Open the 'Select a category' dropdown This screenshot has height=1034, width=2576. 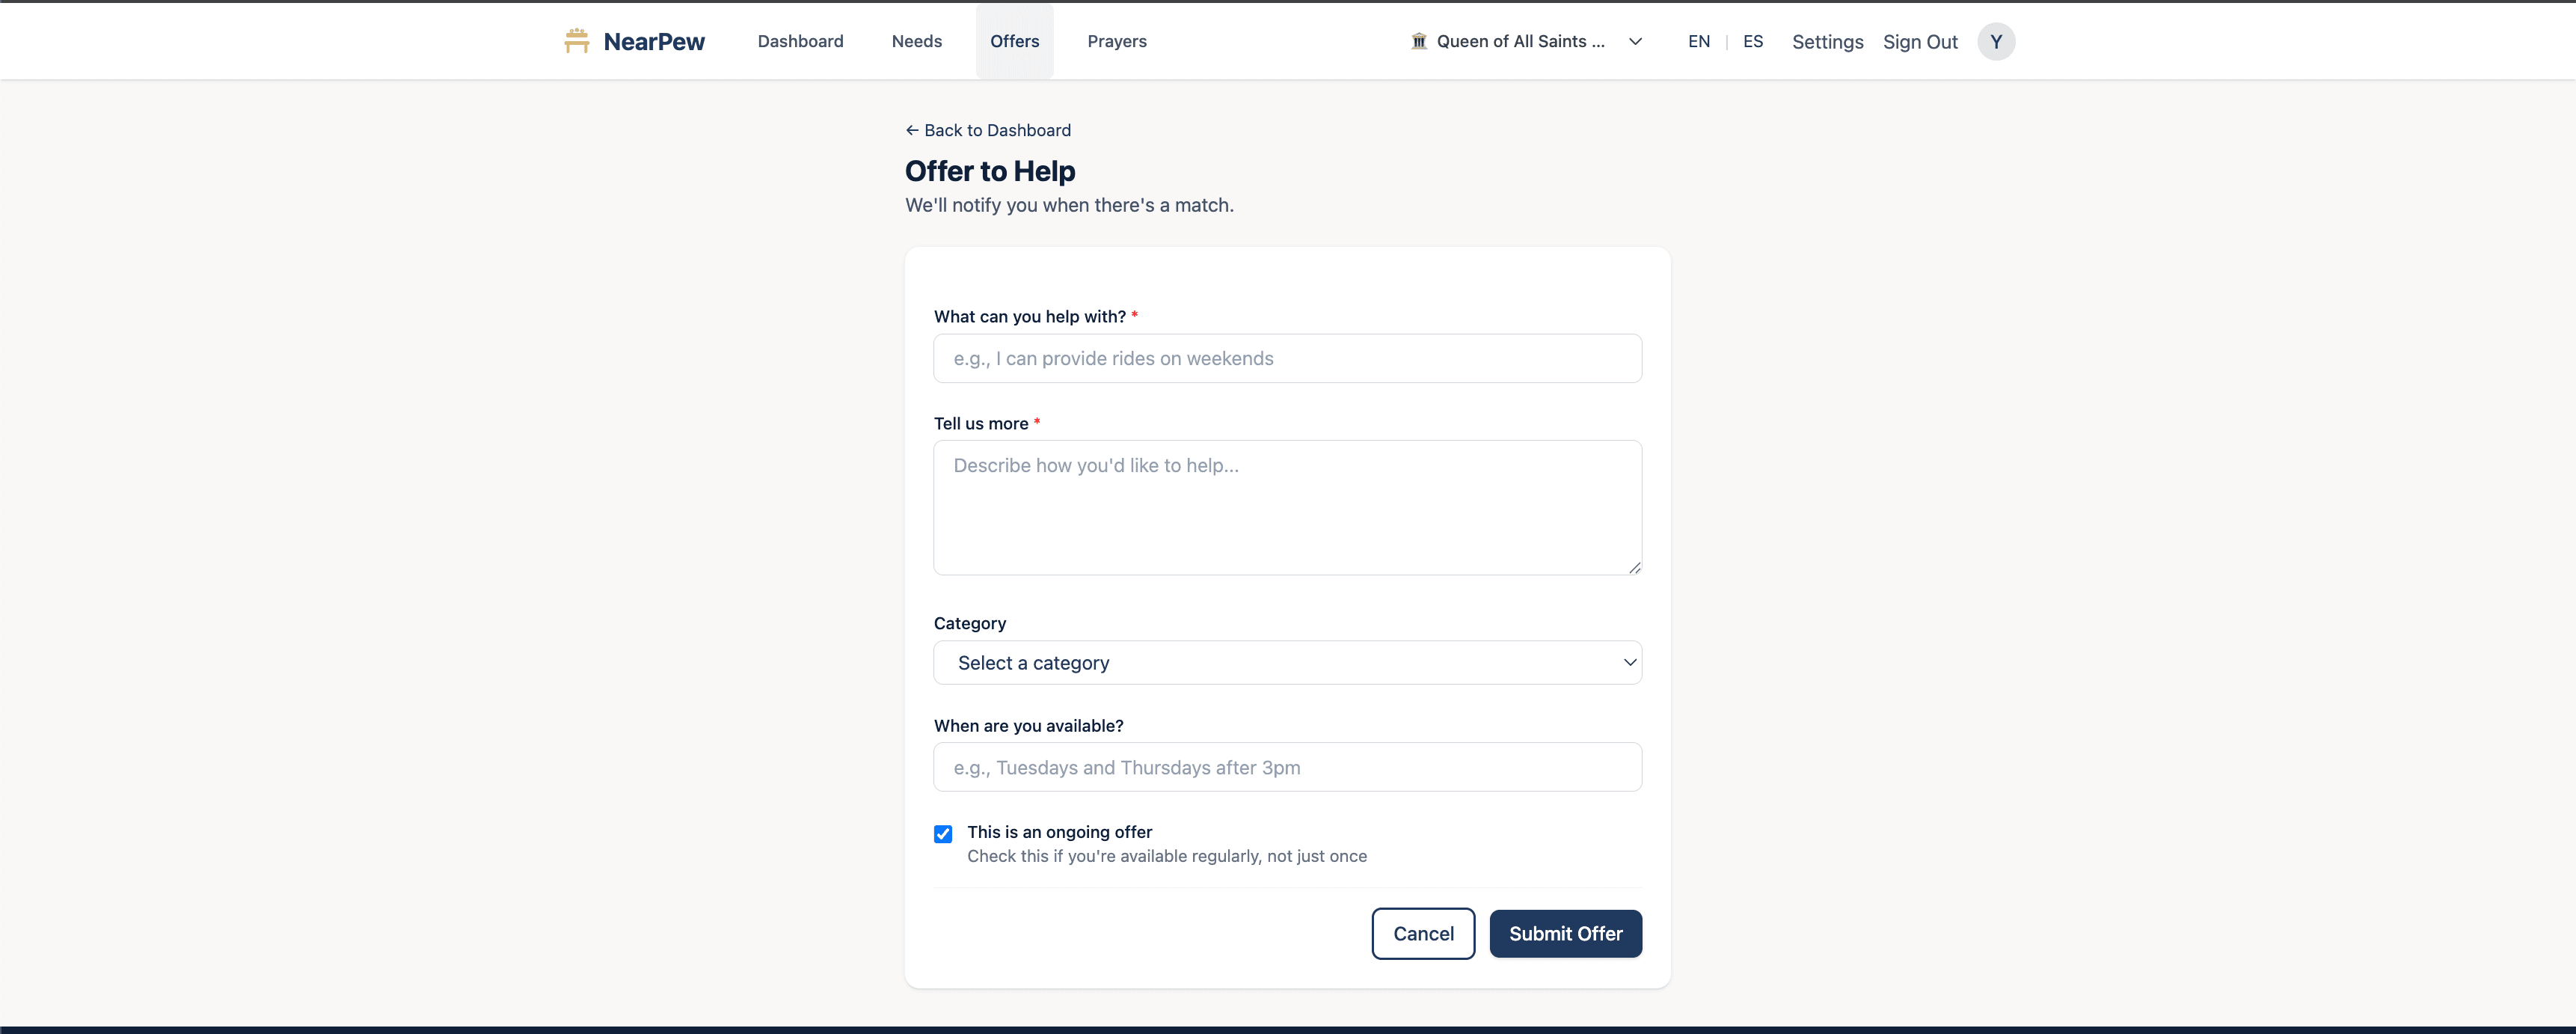1287,662
